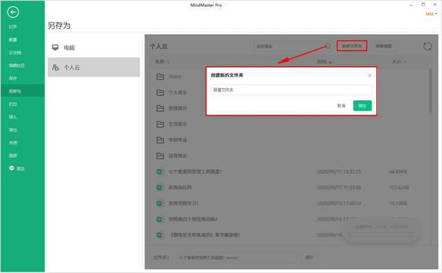
Task: Select 个人云 save location
Action: pos(94,68)
